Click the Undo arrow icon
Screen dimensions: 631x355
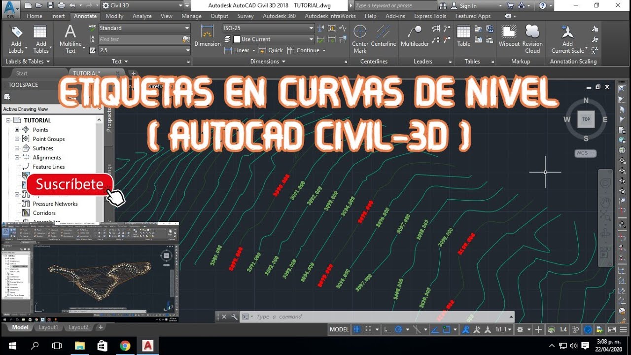pos(73,5)
